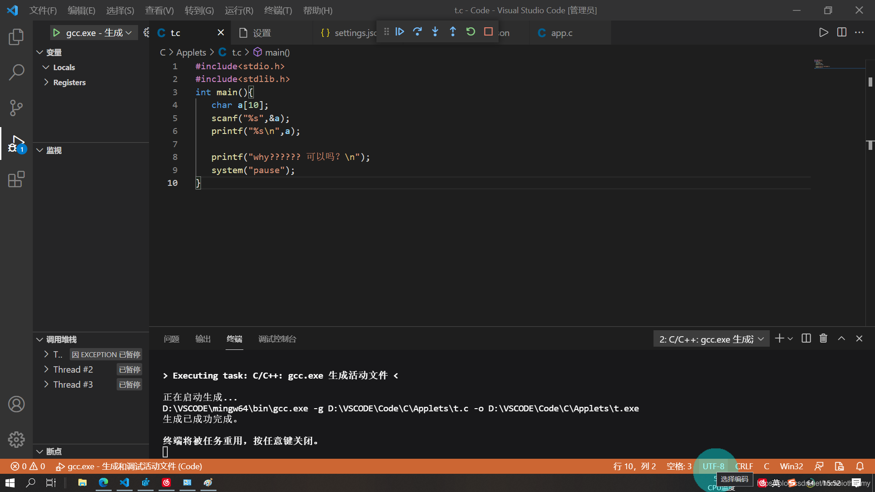Open the 运行(R) menu
The height and width of the screenshot is (492, 875).
(x=239, y=10)
